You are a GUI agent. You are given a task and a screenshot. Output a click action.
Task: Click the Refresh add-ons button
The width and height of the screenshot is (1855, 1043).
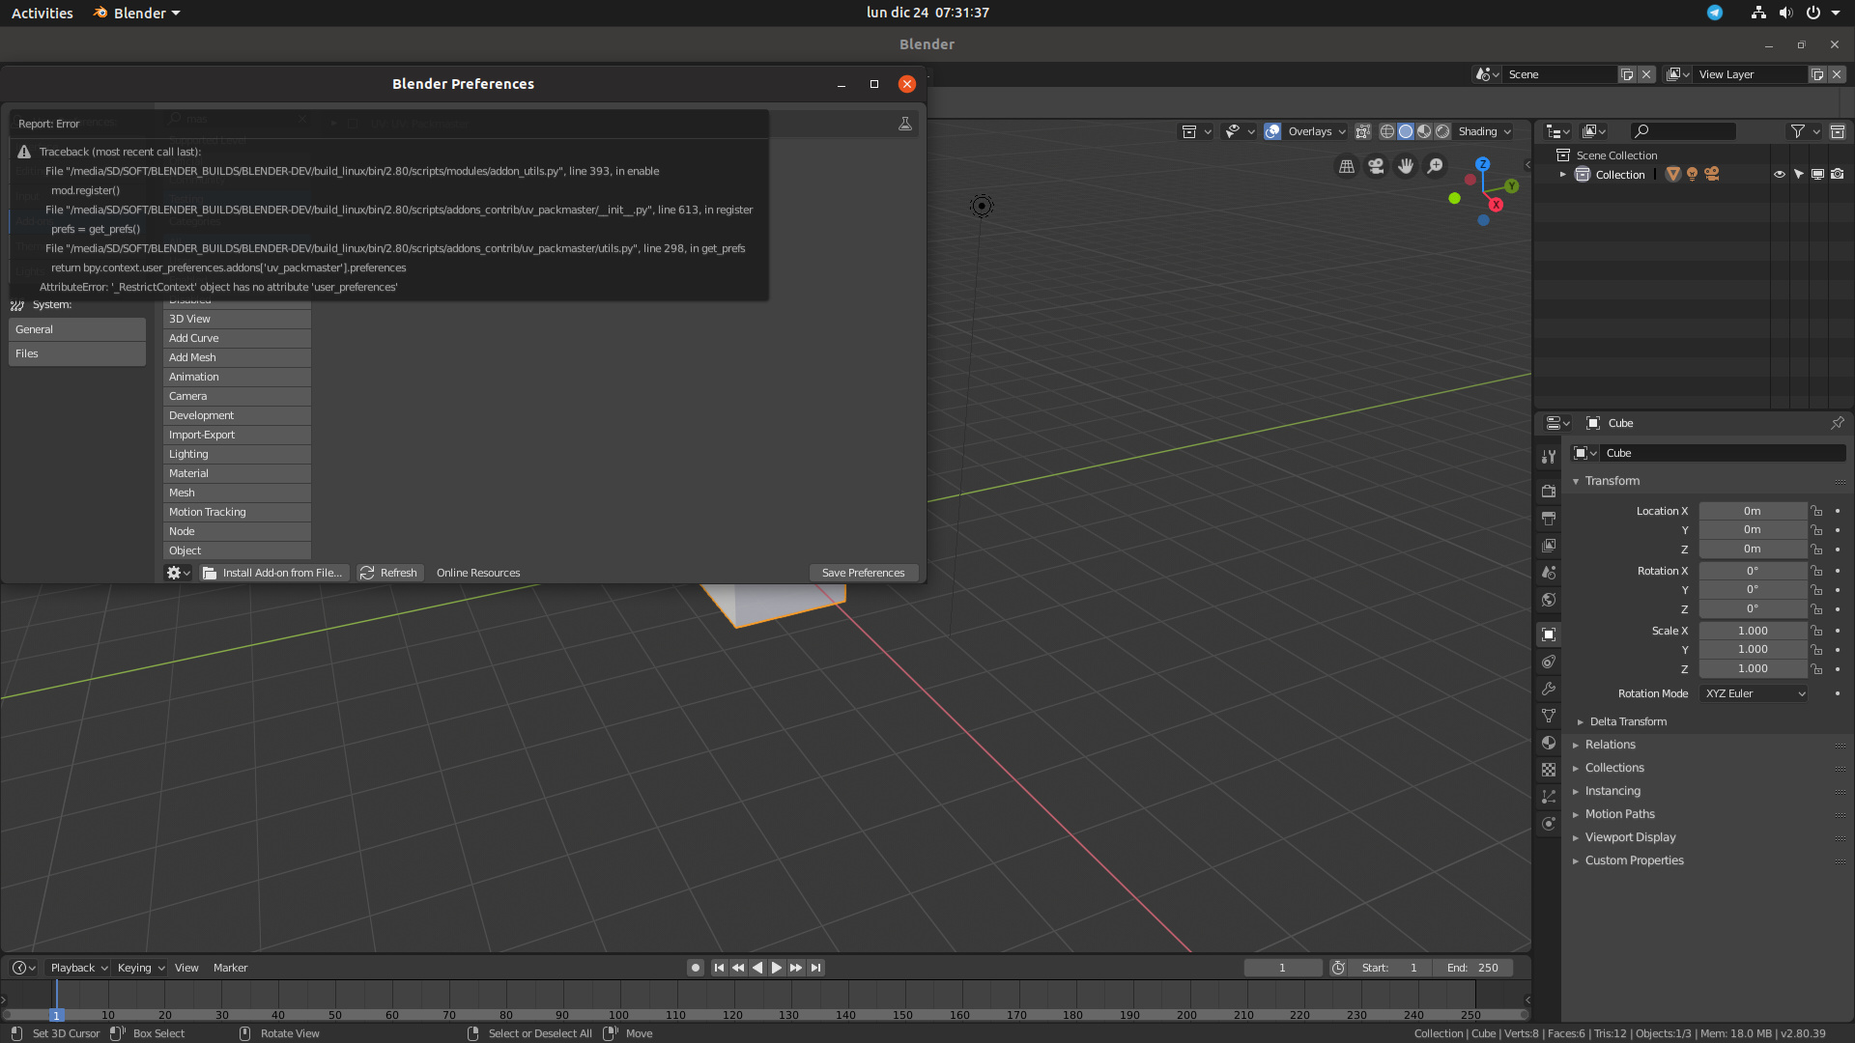(389, 573)
